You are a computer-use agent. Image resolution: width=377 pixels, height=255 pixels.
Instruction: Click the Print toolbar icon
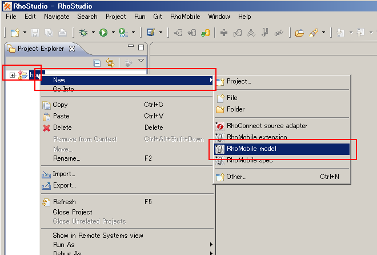point(62,33)
